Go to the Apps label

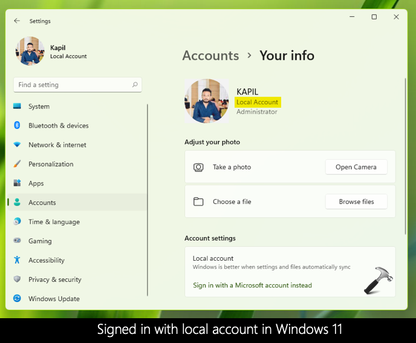click(36, 183)
